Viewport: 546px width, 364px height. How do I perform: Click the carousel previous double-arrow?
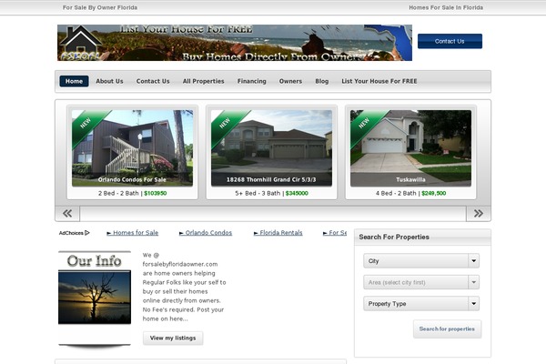[67, 213]
